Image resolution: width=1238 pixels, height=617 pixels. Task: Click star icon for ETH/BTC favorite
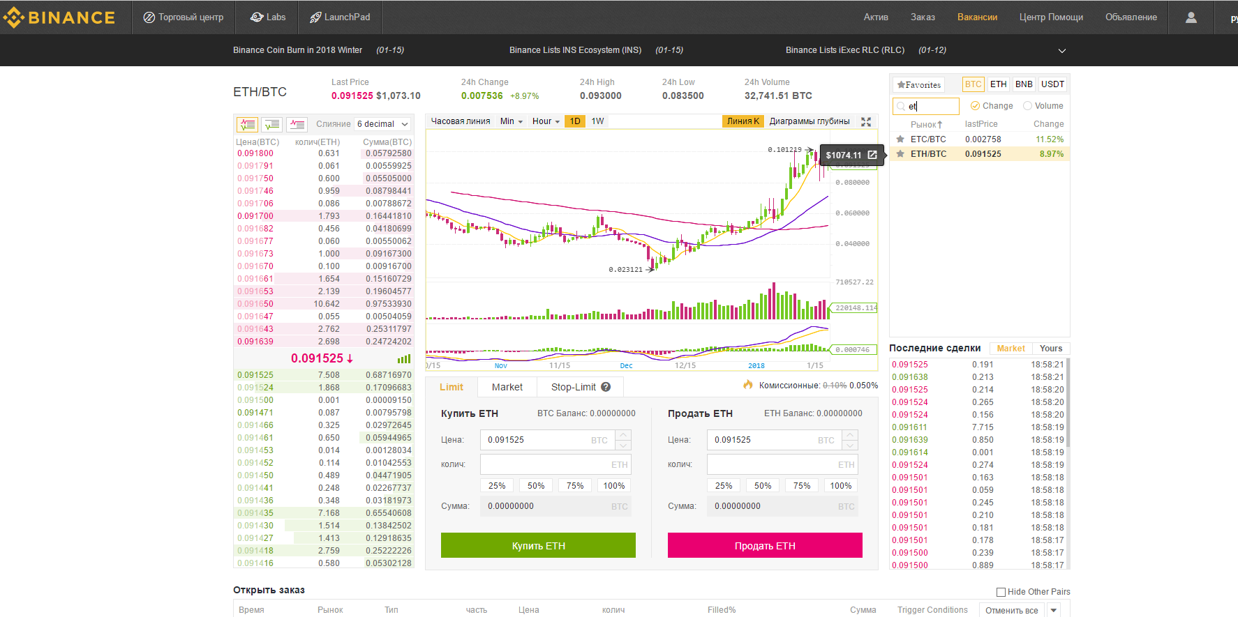pos(900,154)
